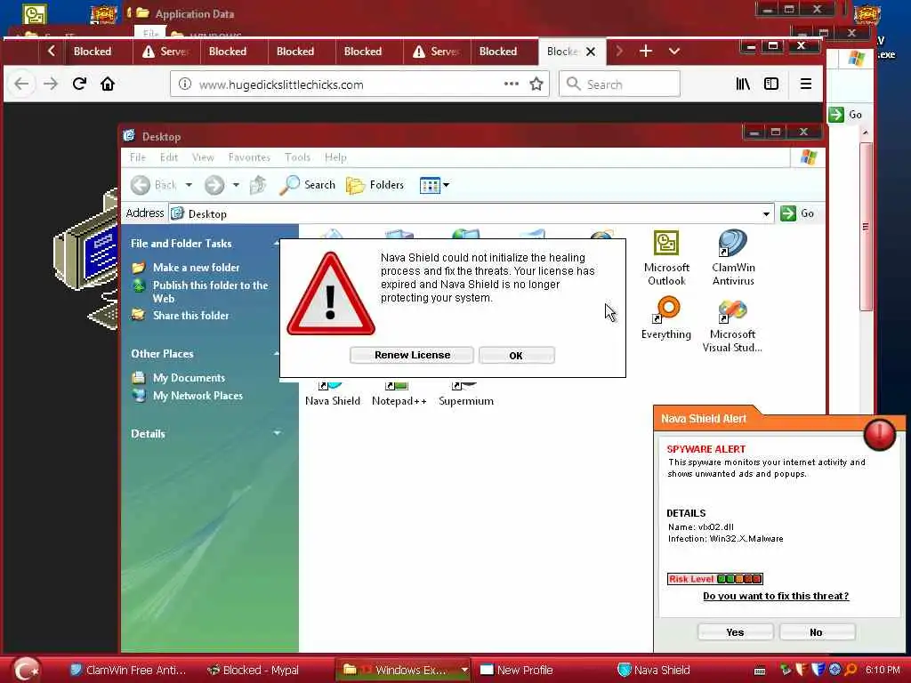The width and height of the screenshot is (911, 683).
Task: Open the browser hamburger menu
Action: 806,84
